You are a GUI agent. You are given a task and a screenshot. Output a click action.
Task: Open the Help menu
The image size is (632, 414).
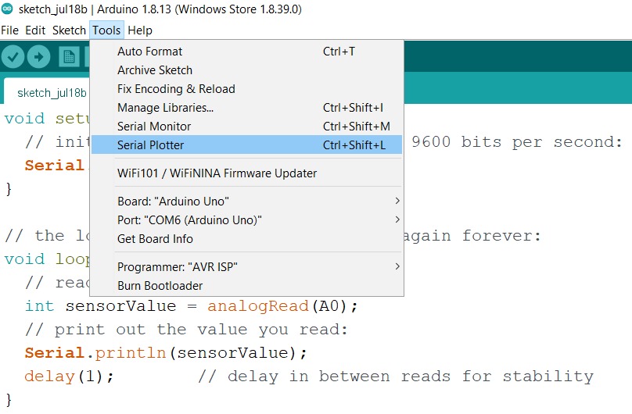coord(140,30)
